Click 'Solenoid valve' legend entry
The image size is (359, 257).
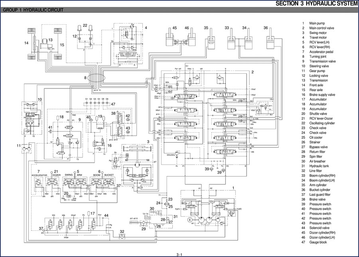point(319,228)
